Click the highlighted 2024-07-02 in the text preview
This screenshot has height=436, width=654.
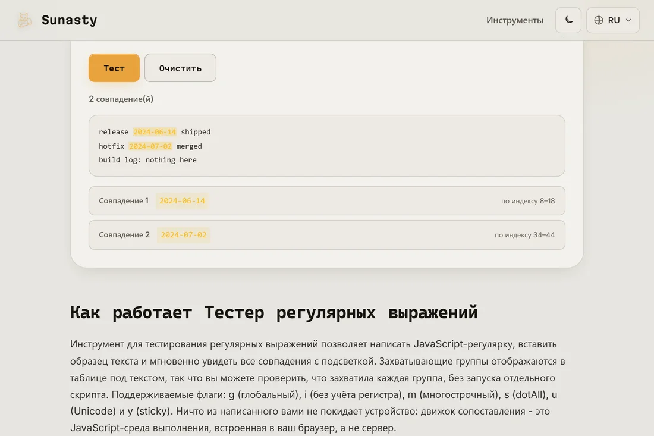pyautogui.click(x=150, y=146)
